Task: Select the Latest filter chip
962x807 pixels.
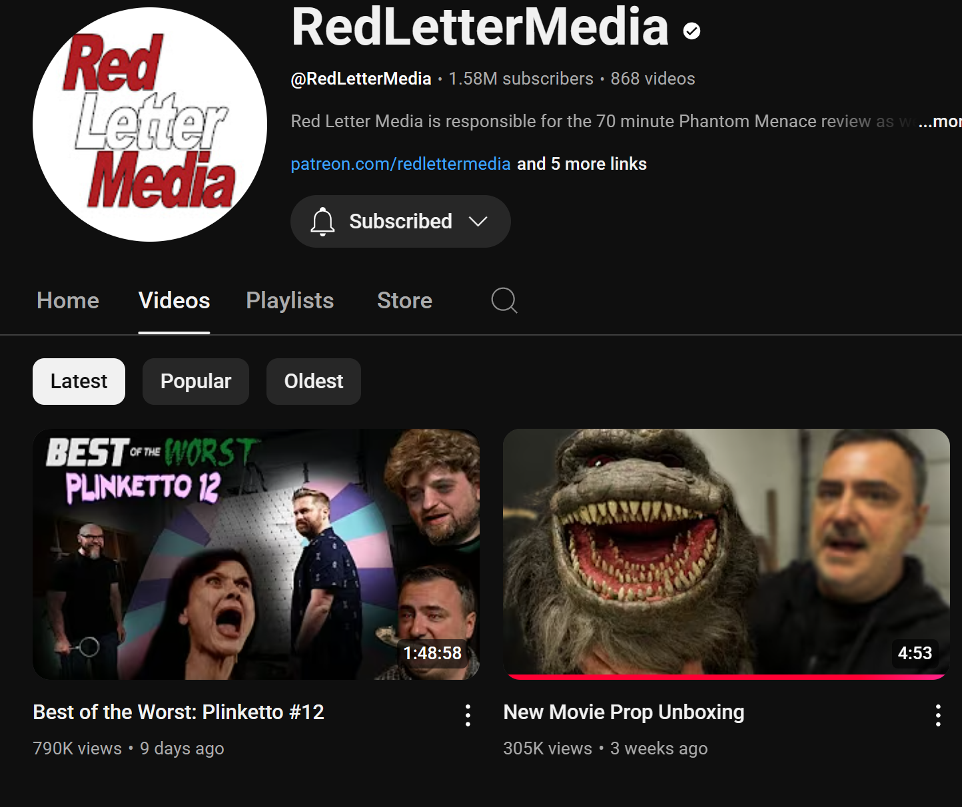Action: click(79, 382)
